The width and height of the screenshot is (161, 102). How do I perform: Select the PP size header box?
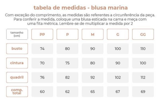tap(42, 34)
